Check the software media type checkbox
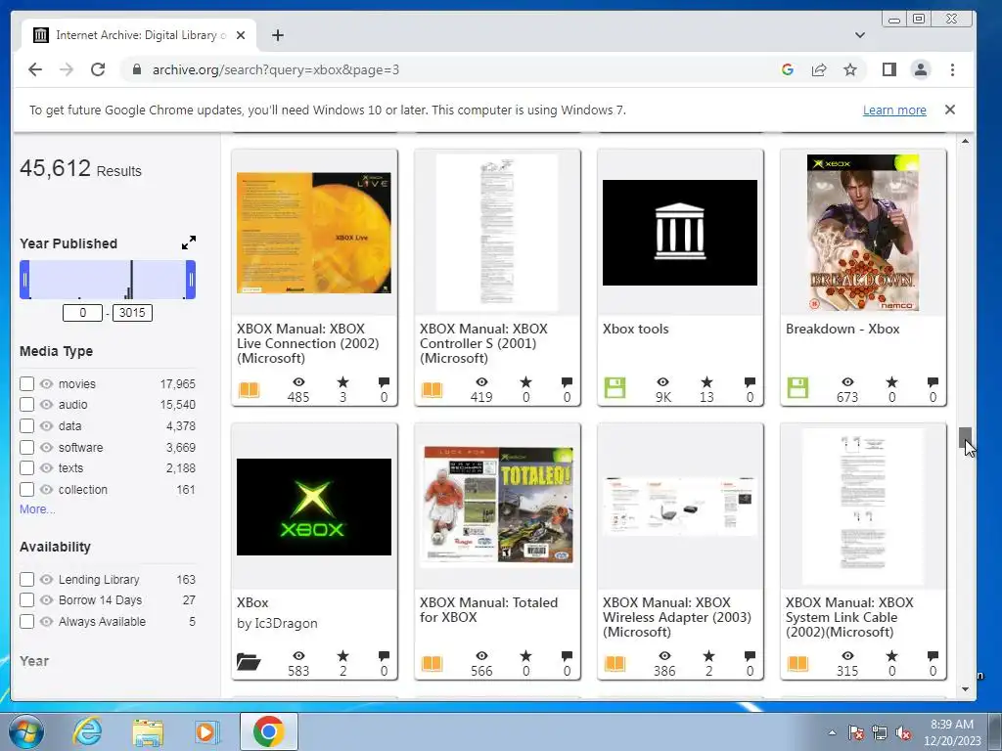The height and width of the screenshot is (751, 1002). tap(26, 447)
